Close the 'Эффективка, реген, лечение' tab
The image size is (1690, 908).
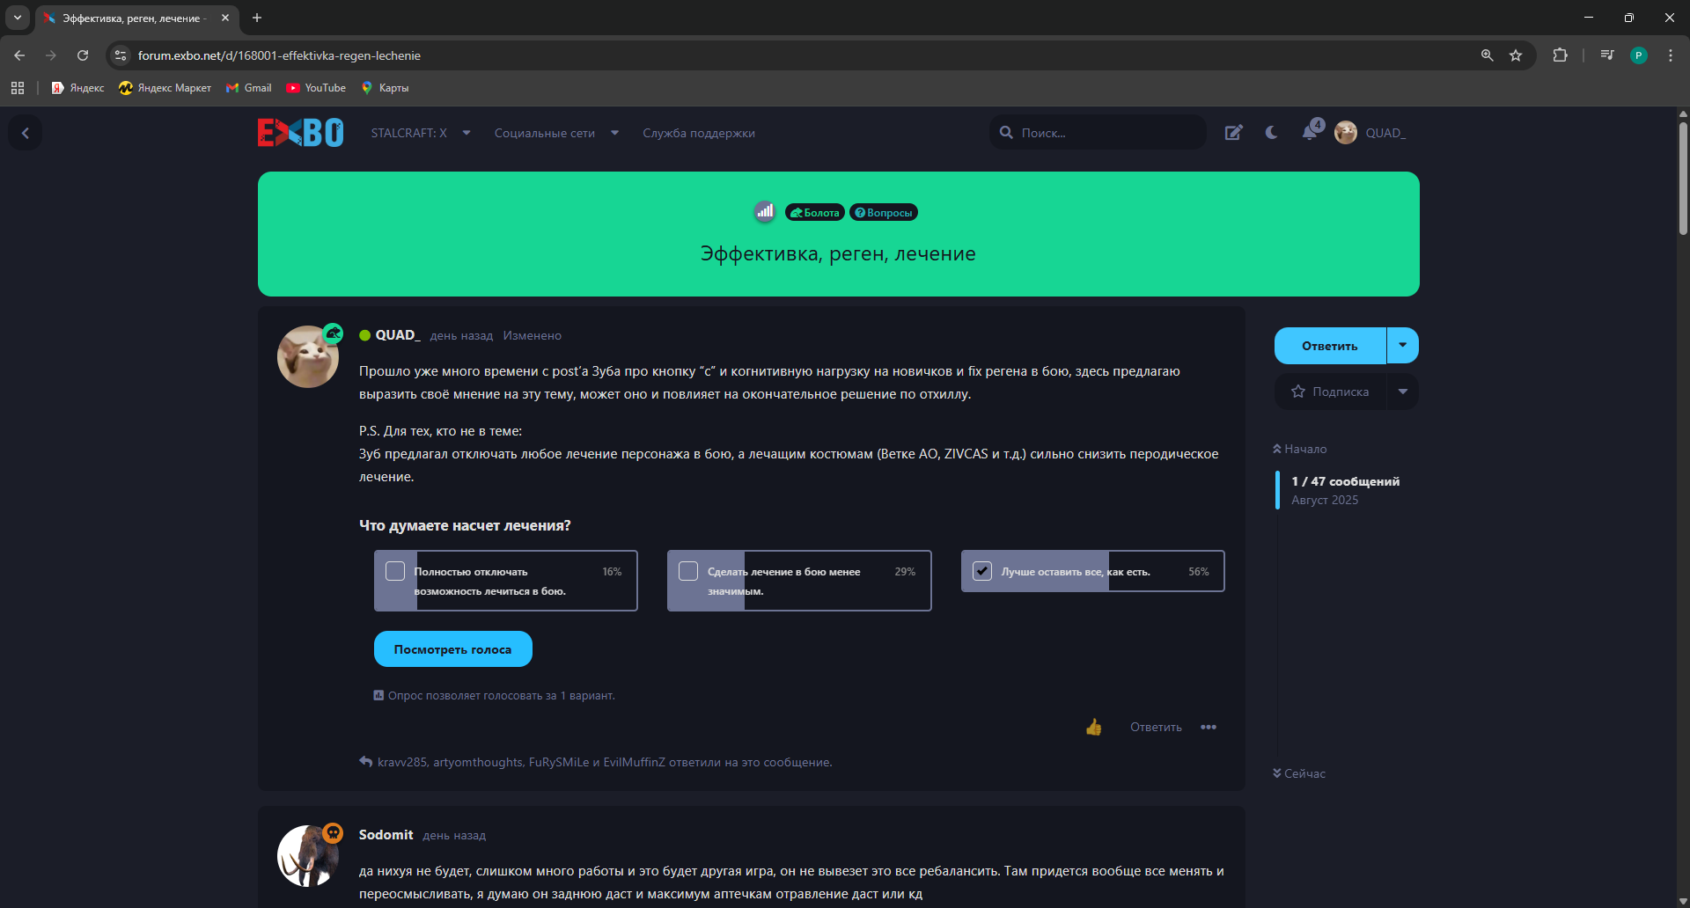pos(225,18)
